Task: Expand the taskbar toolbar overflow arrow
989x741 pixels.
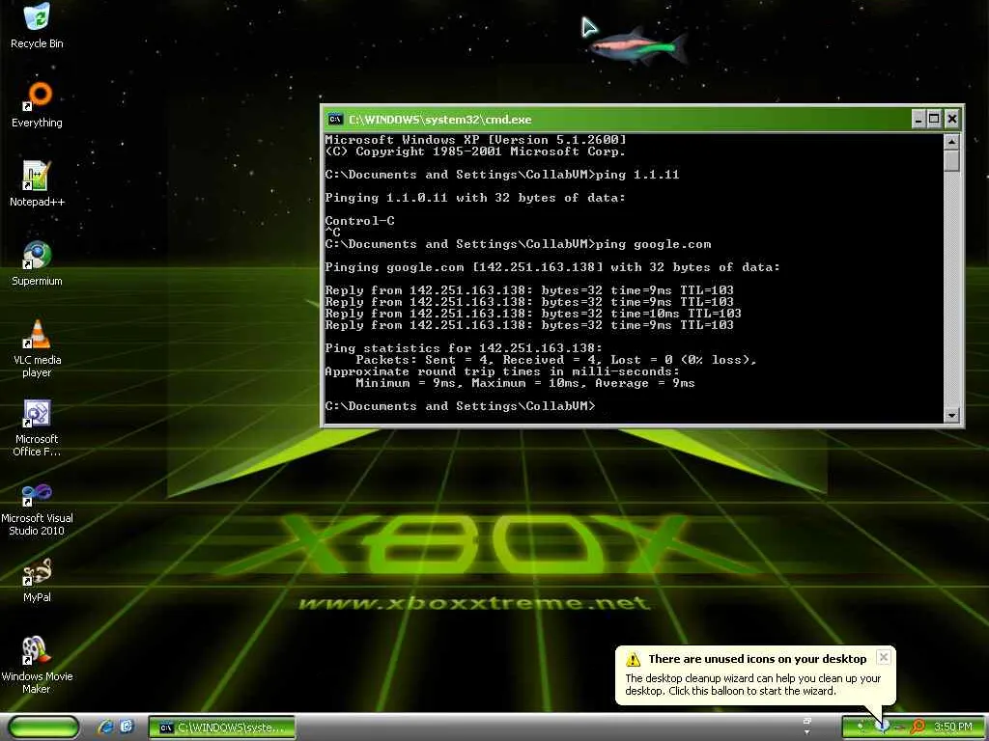Action: [806, 733]
